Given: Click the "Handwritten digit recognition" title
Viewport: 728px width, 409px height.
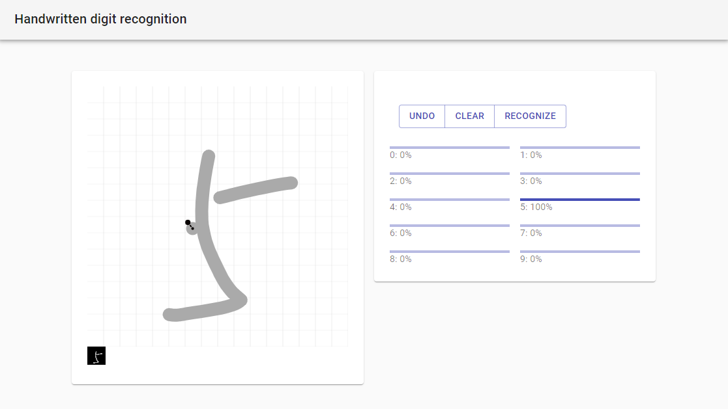Looking at the screenshot, I should pos(100,20).
